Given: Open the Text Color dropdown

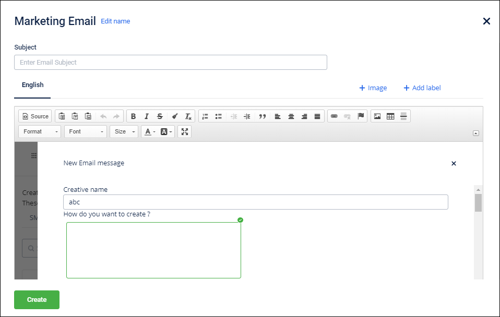Looking at the screenshot, I should click(150, 131).
